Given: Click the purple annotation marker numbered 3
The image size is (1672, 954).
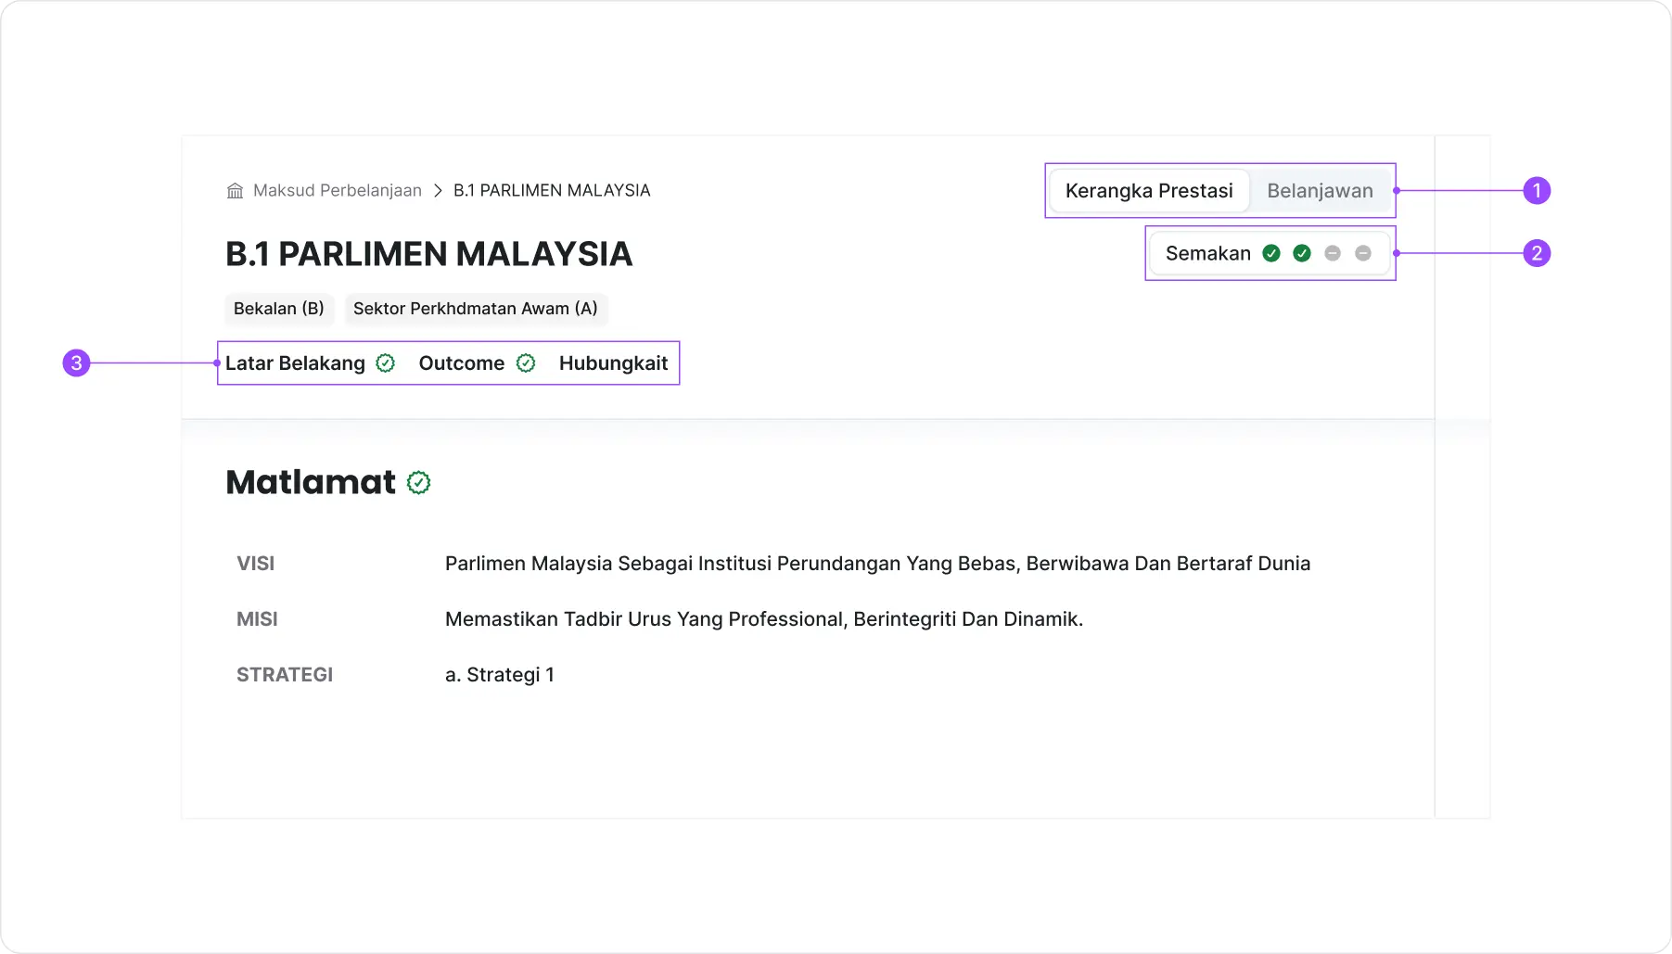Looking at the screenshot, I should point(76,363).
